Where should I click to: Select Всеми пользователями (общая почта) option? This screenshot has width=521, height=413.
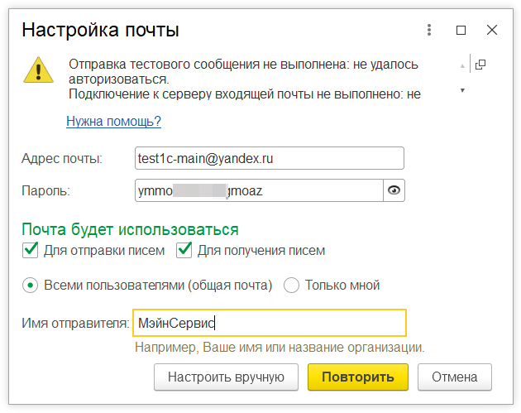pos(31,285)
